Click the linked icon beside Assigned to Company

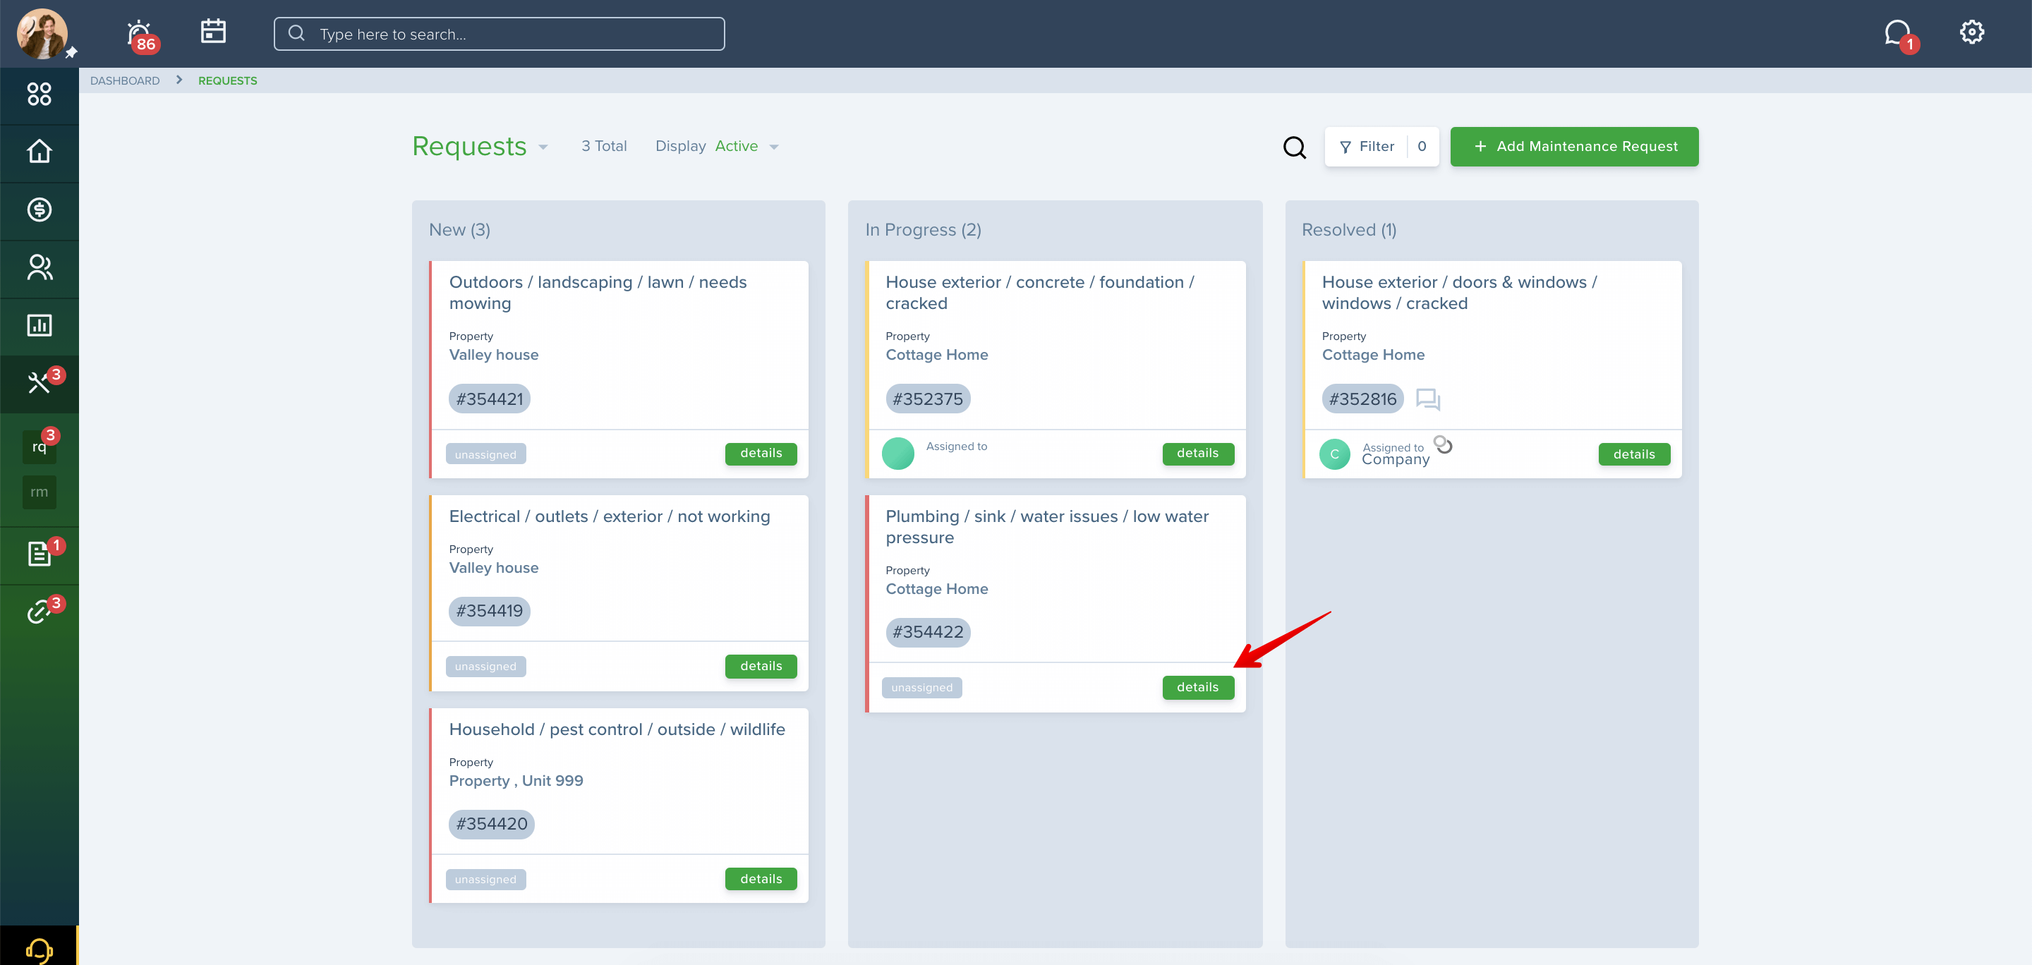click(x=1443, y=444)
